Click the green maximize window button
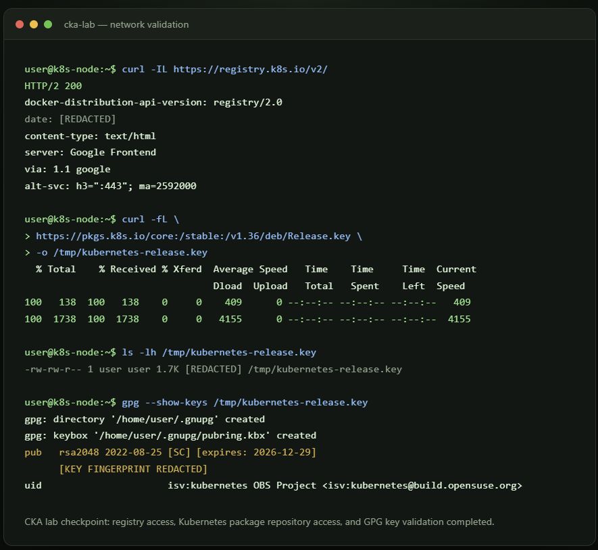This screenshot has height=550, width=598. click(x=48, y=24)
